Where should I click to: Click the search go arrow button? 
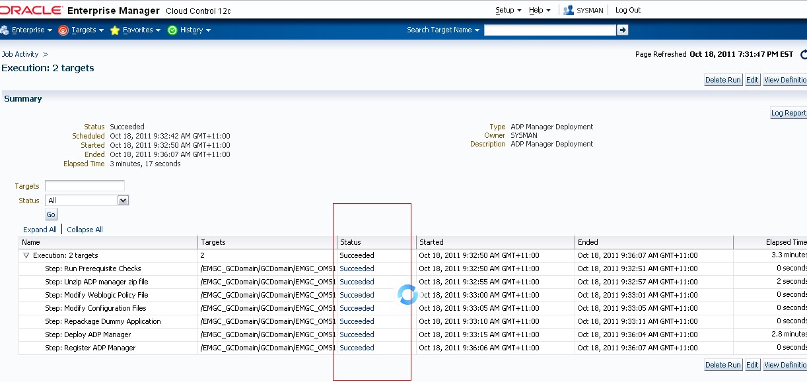tap(622, 30)
